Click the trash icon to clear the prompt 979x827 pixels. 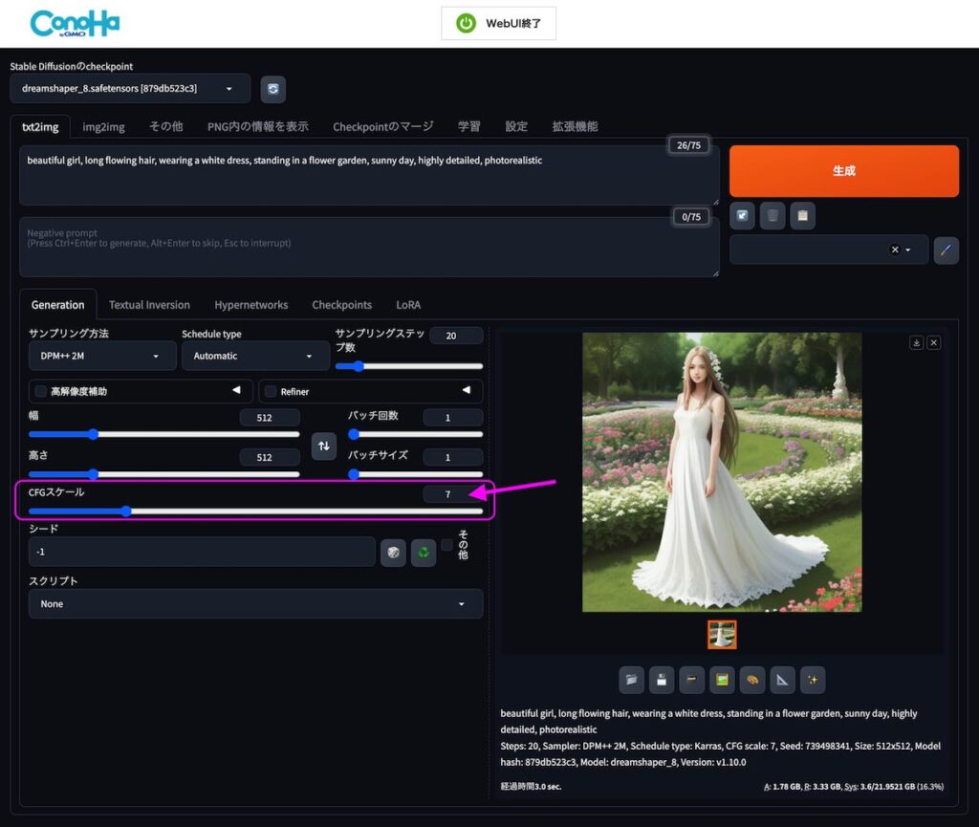point(772,216)
